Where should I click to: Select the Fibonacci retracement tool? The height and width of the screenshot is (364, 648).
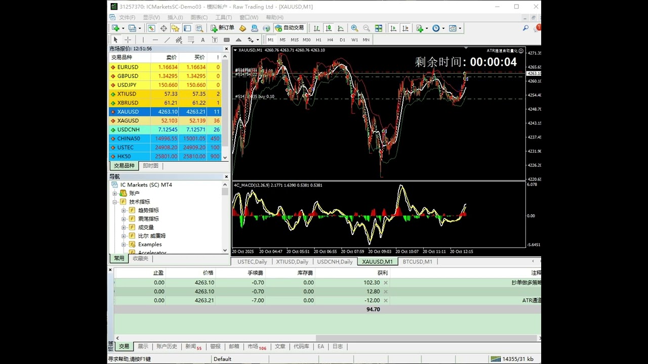191,39
